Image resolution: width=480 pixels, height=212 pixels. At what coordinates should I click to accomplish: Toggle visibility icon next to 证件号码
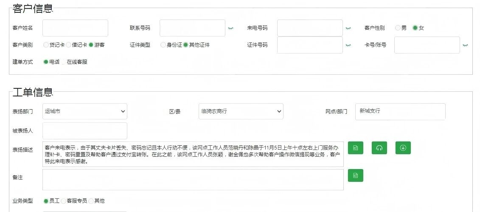[x=348, y=45]
